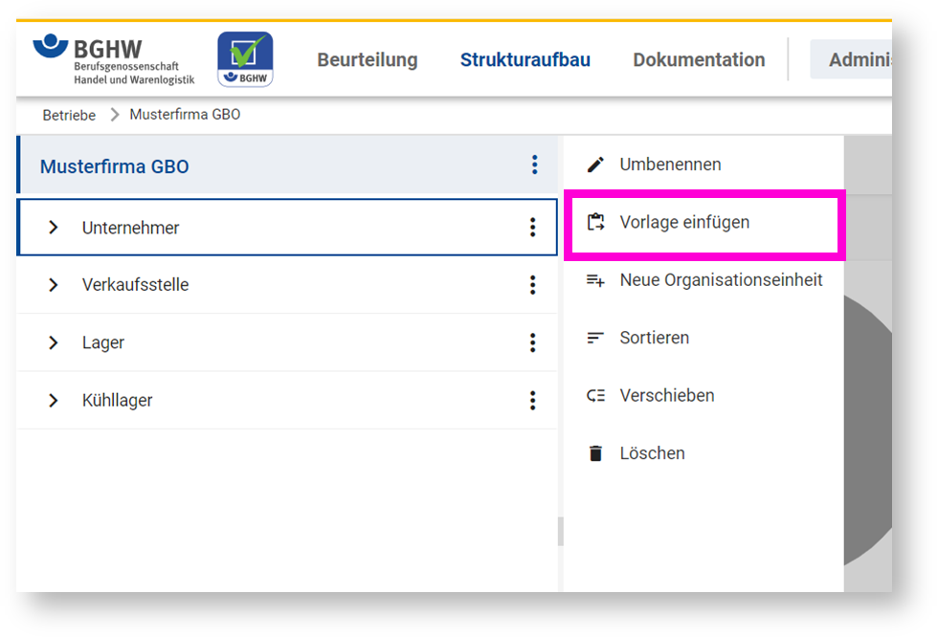This screenshot has height=638, width=938.
Task: Click the BGHW green checkmark app icon
Action: pos(245,59)
